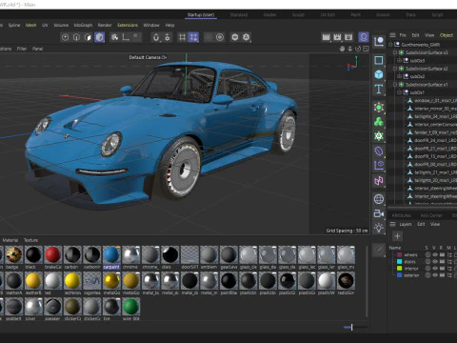The width and height of the screenshot is (457, 343).
Task: Select the Text spline tool icon
Action: tap(379, 90)
